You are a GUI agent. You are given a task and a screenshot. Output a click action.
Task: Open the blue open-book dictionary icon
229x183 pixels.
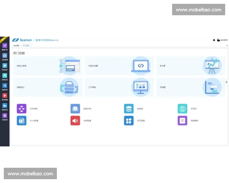75,109
